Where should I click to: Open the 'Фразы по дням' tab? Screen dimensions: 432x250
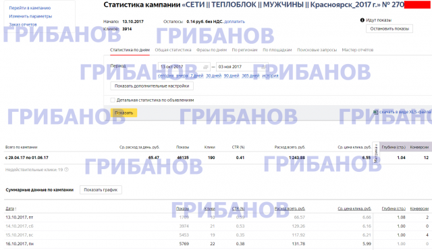(x=211, y=50)
